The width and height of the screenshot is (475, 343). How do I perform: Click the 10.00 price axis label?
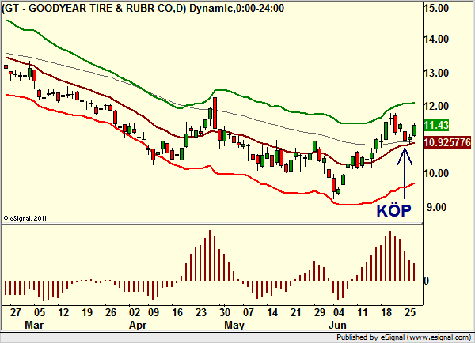point(436,173)
